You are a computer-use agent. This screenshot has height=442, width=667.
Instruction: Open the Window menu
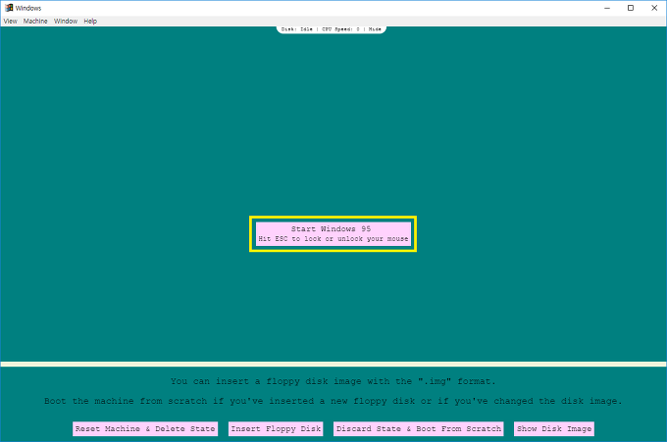[x=66, y=21]
